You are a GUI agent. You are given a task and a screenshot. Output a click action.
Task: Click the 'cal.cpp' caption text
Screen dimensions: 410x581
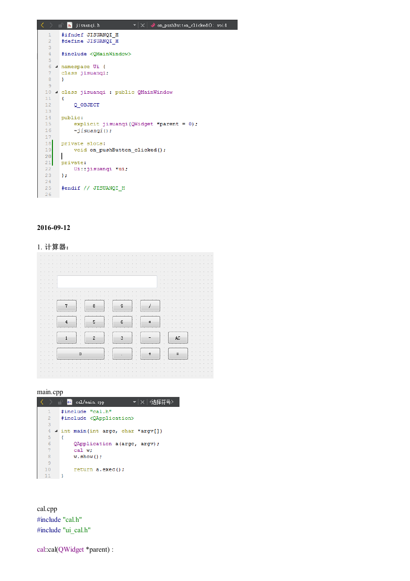click(47, 509)
